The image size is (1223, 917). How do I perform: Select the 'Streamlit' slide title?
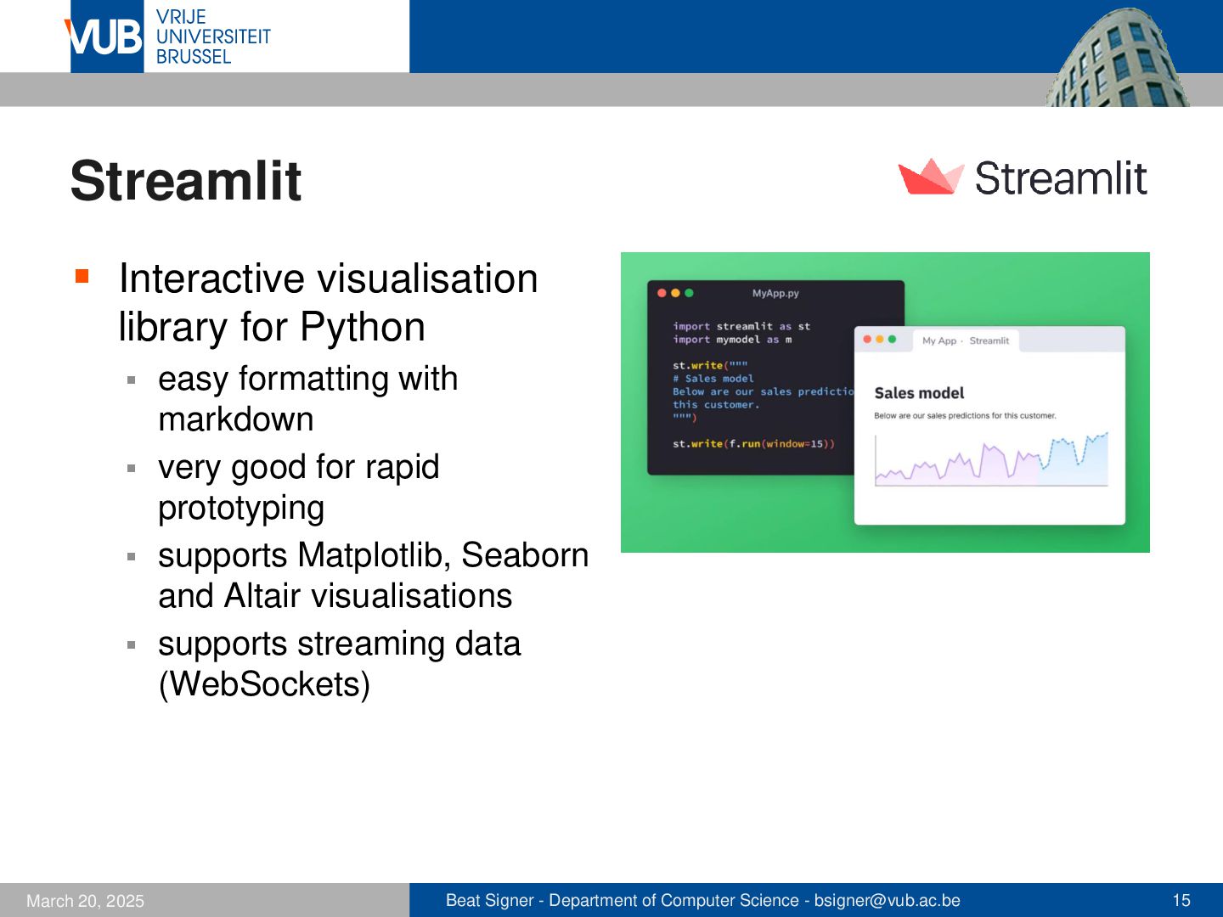[x=186, y=181]
